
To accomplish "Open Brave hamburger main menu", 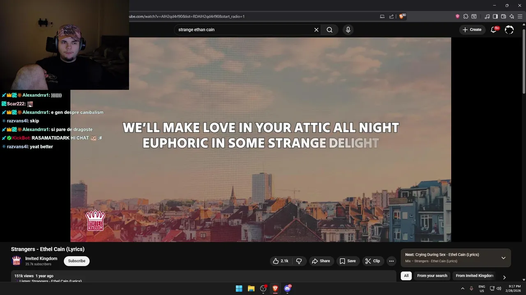I will click(520, 16).
